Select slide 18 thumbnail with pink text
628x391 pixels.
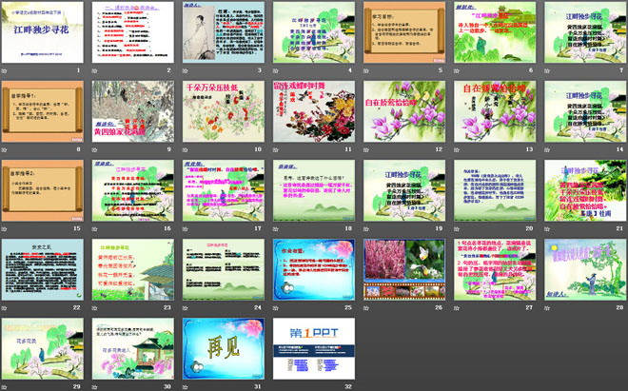click(314, 190)
